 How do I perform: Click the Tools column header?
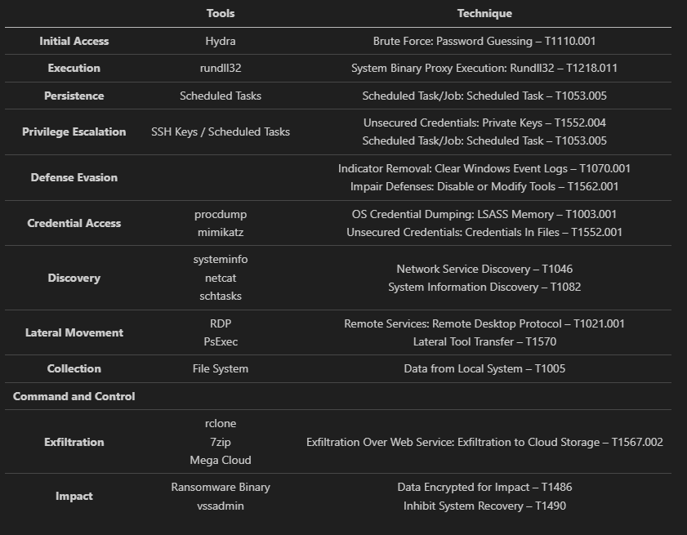click(x=221, y=14)
